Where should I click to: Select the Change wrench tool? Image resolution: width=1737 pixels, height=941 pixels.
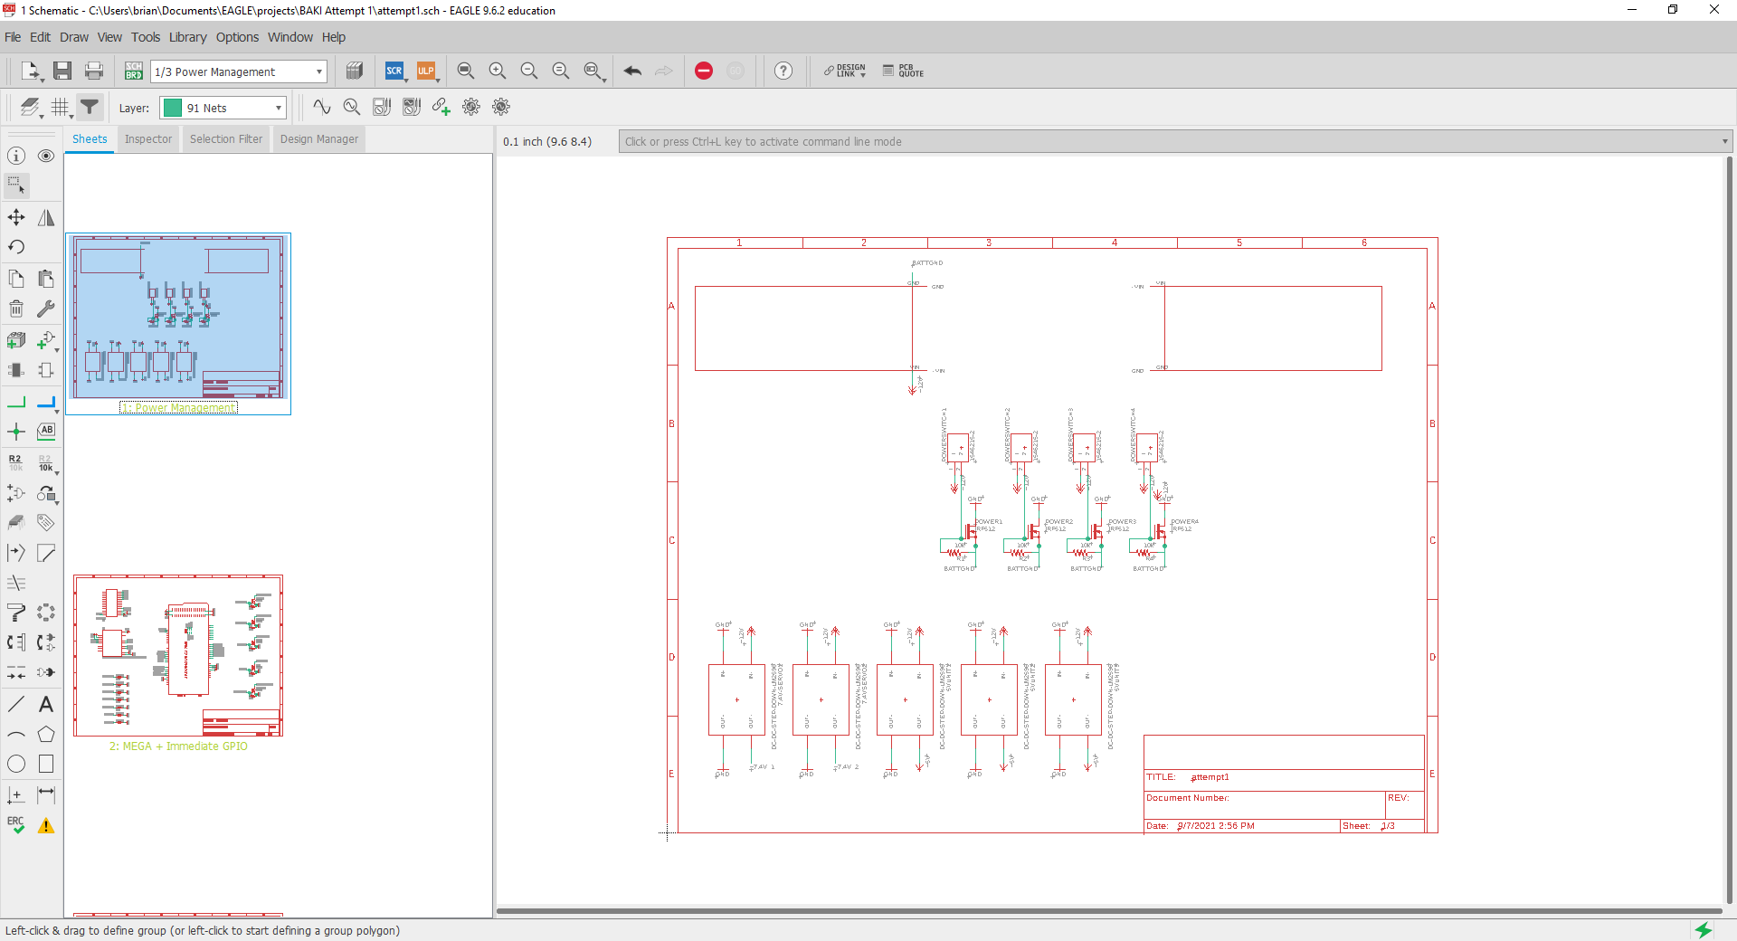tap(46, 309)
